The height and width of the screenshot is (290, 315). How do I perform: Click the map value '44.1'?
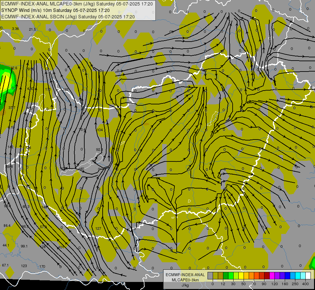click(6, 245)
